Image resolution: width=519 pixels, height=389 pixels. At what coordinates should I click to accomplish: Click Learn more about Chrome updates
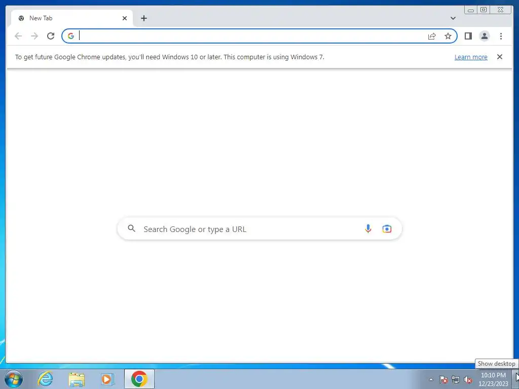click(x=471, y=57)
